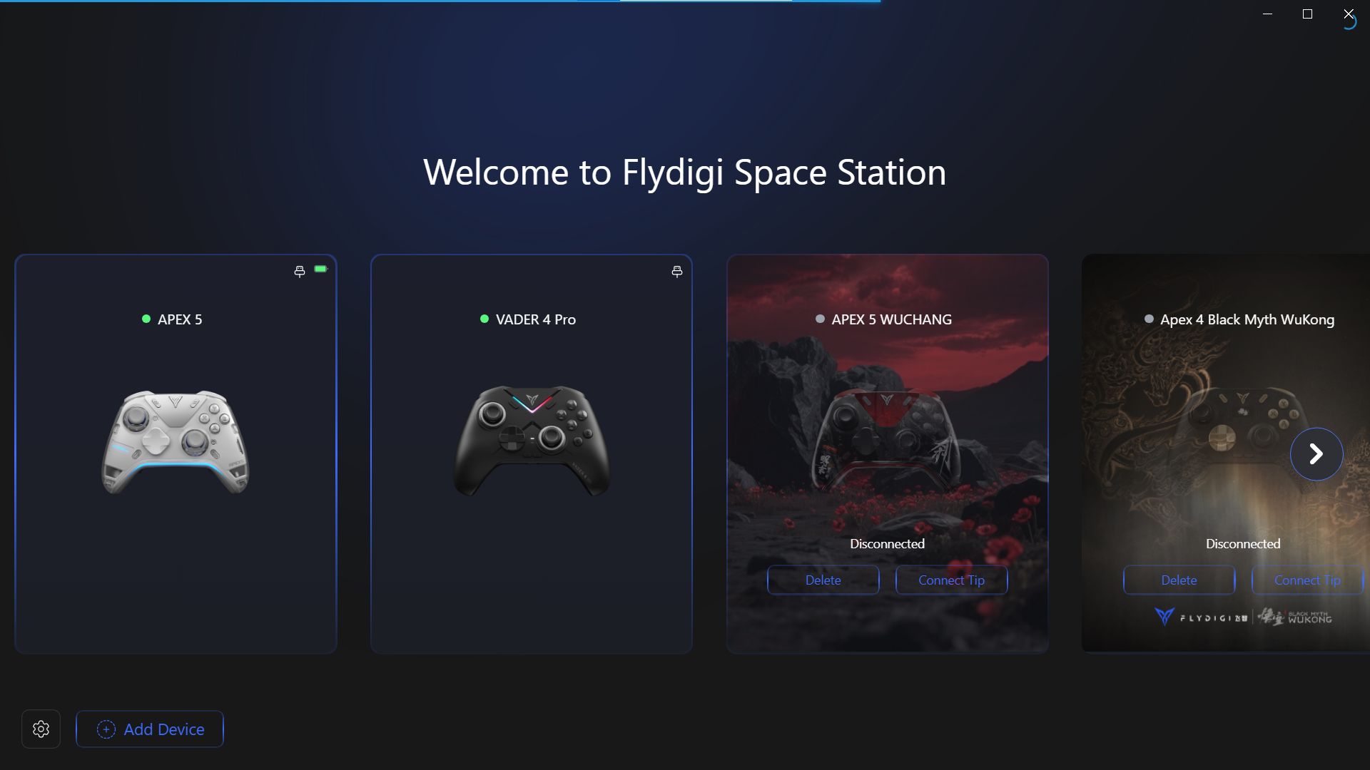Image resolution: width=1370 pixels, height=770 pixels.
Task: Open Connect Tip for APEX 5 WUCHANG
Action: tap(951, 580)
